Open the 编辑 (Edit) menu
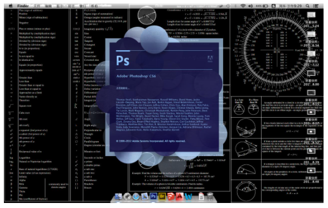Viewport: 328px width, 208px height. [49, 6]
